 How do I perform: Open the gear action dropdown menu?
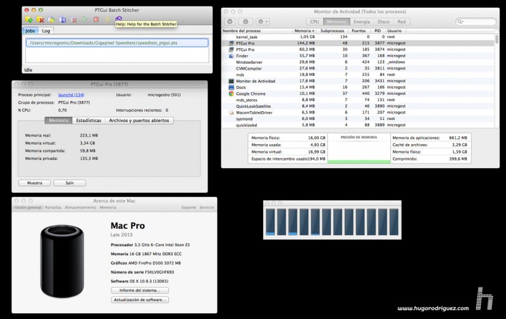pos(262,21)
